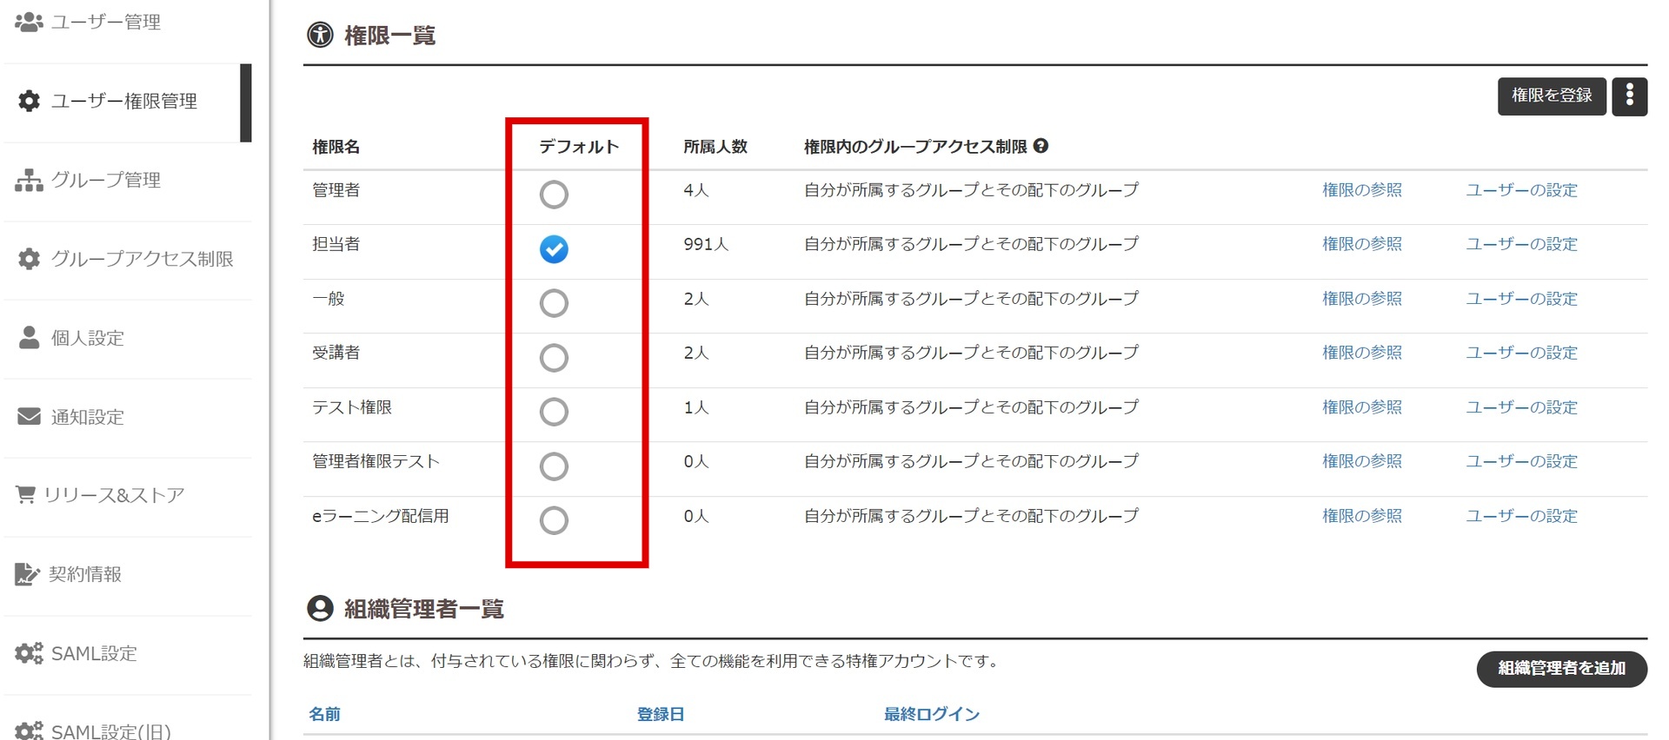This screenshot has height=740, width=1669.
Task: Open ユーザーの設定 for 管理者 row
Action: click(x=1522, y=190)
